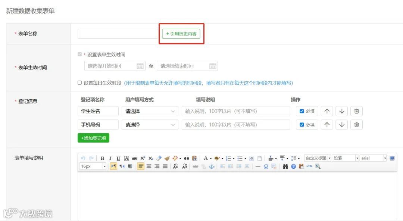
Task: Right-align the editor text
Action: pyautogui.click(x=157, y=166)
